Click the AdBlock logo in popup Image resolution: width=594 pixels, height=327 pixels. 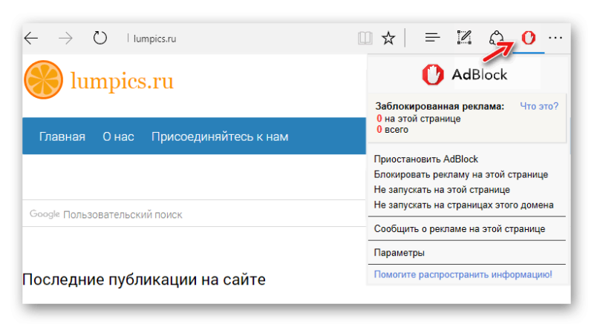point(465,75)
